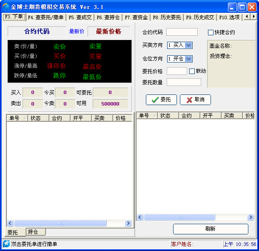The height and width of the screenshot is (251, 259).
Task: Open the F4.查委托/撤单 tab
Action: [46, 17]
